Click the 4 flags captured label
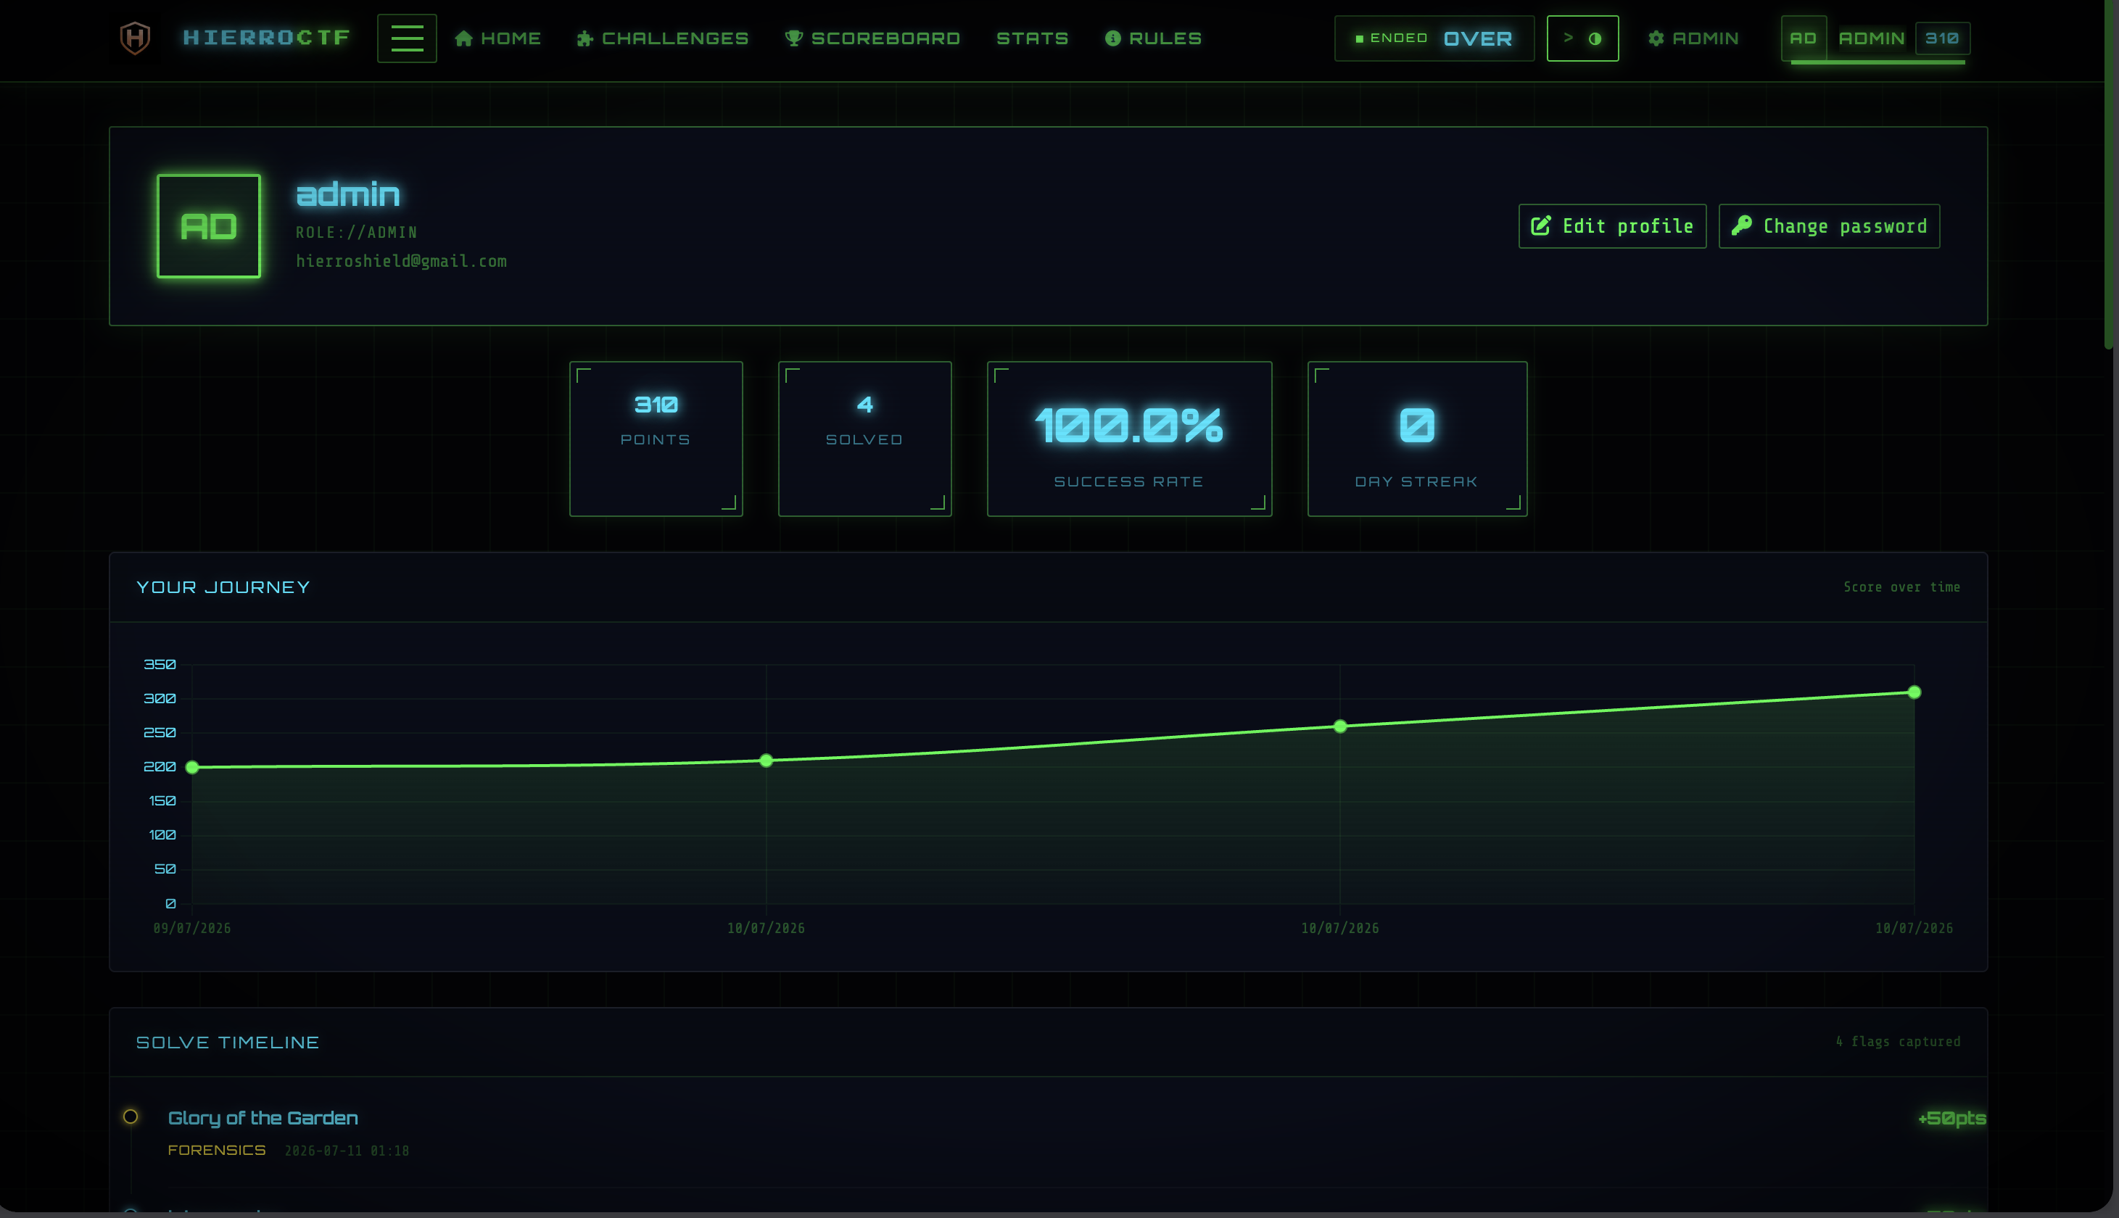The width and height of the screenshot is (2119, 1218). [x=1898, y=1042]
